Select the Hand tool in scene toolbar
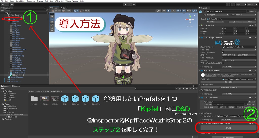The height and width of the screenshot is (138, 259). [52, 16]
